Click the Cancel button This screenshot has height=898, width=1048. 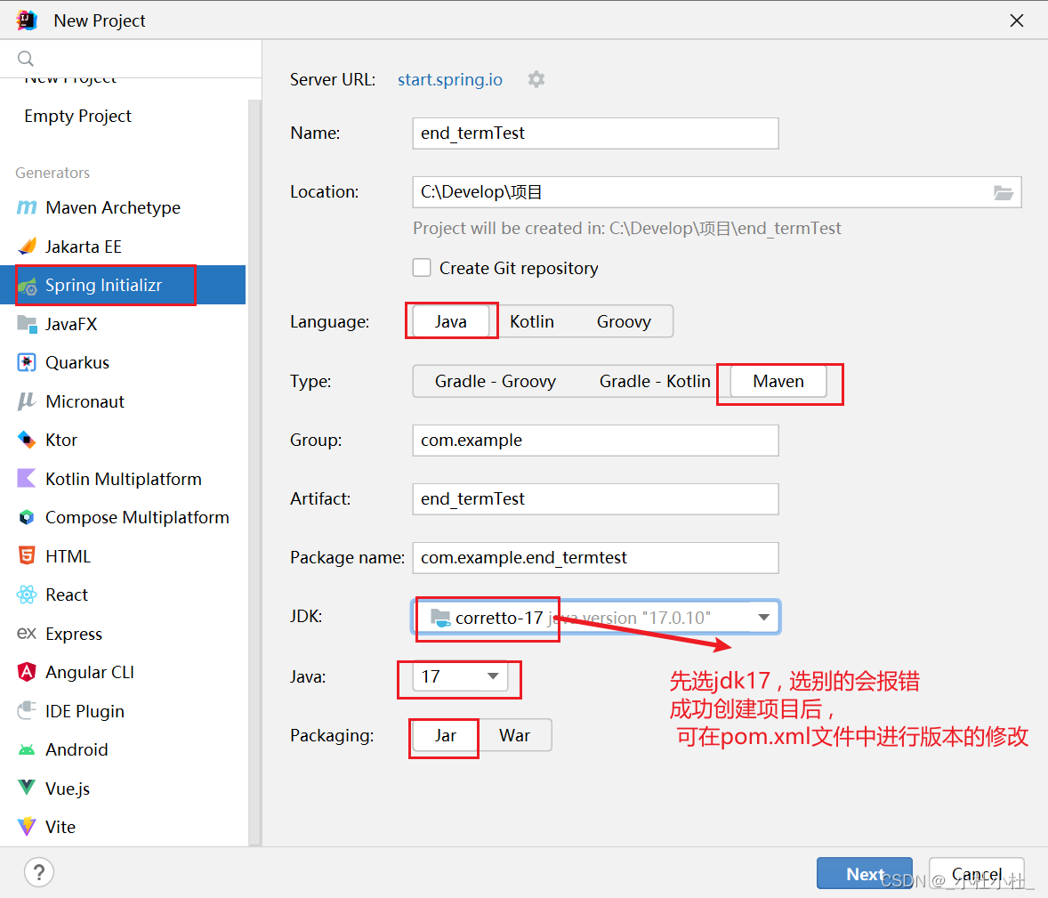coord(977,873)
